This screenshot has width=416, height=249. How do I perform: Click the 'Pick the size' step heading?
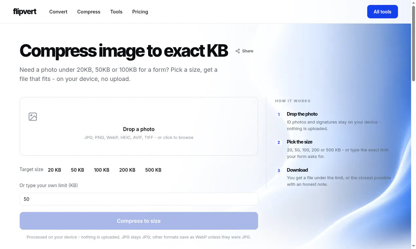pos(299,142)
